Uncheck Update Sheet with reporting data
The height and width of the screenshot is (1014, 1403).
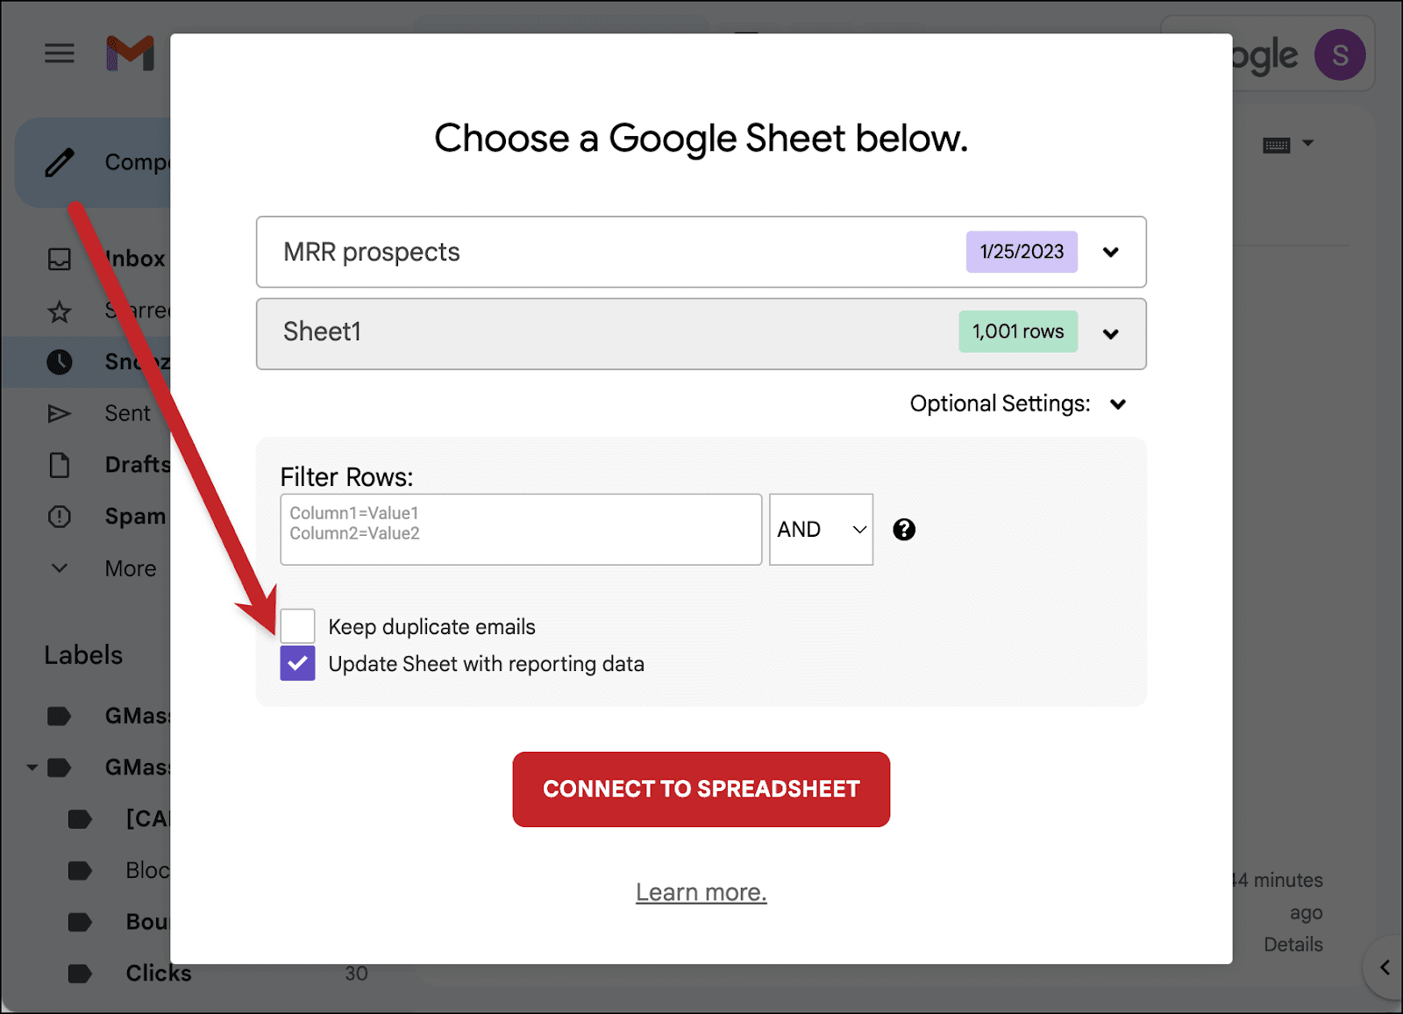click(x=297, y=664)
